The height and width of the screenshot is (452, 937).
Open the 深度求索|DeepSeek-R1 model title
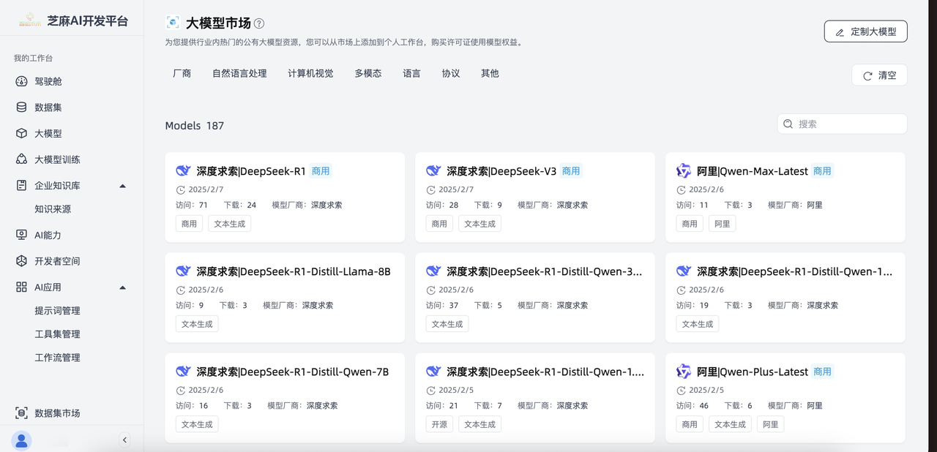(251, 171)
